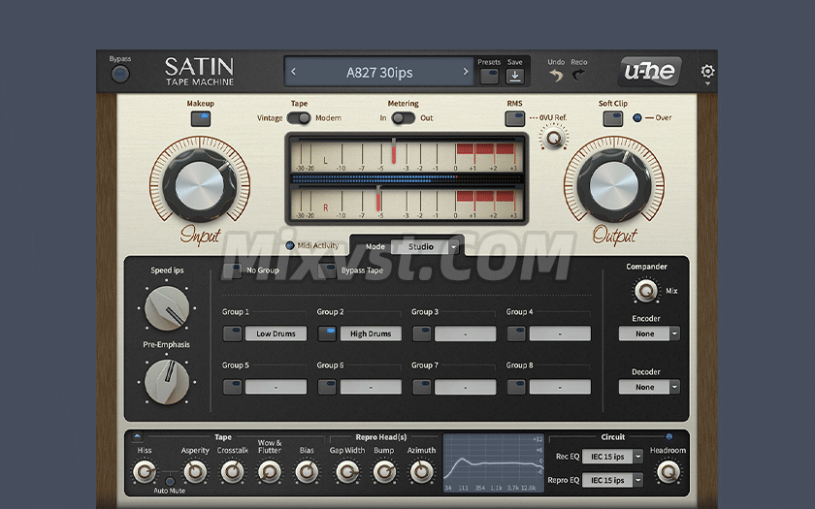Screen dimensions: 815x509
Task: Click the u-he logo badge
Action: (649, 71)
